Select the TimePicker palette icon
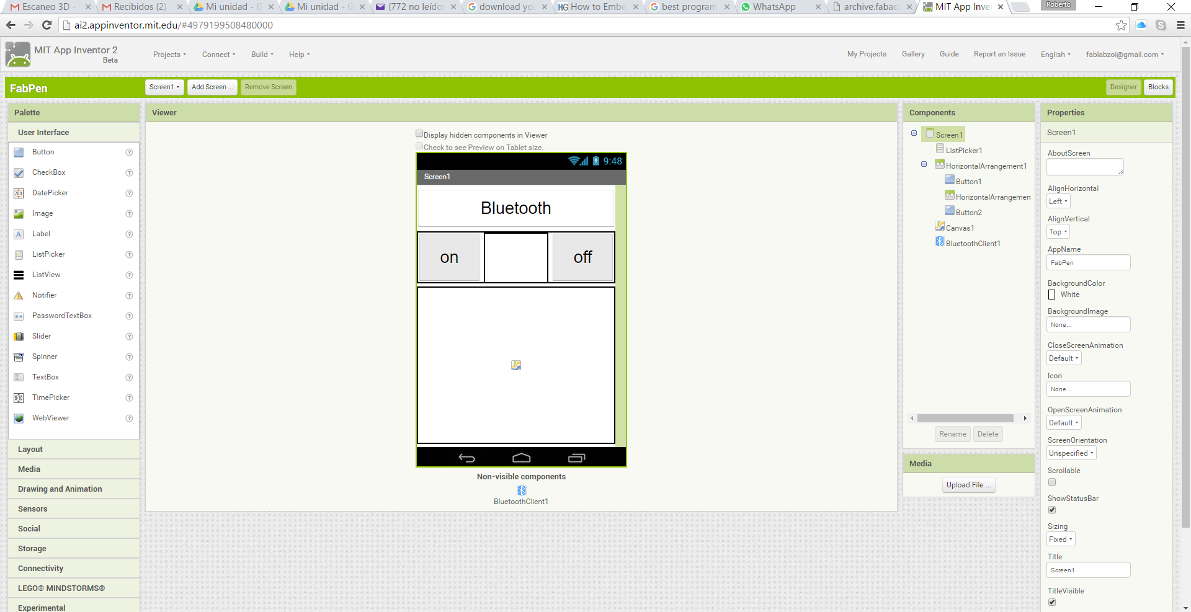This screenshot has width=1191, height=612. coord(19,398)
